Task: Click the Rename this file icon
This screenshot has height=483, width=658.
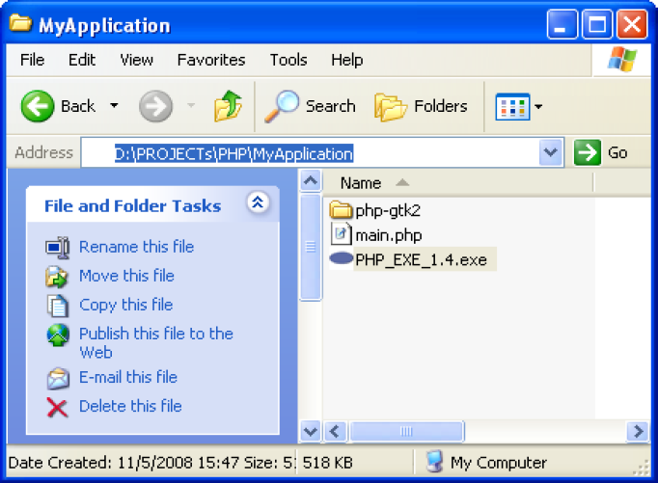Action: point(57,248)
